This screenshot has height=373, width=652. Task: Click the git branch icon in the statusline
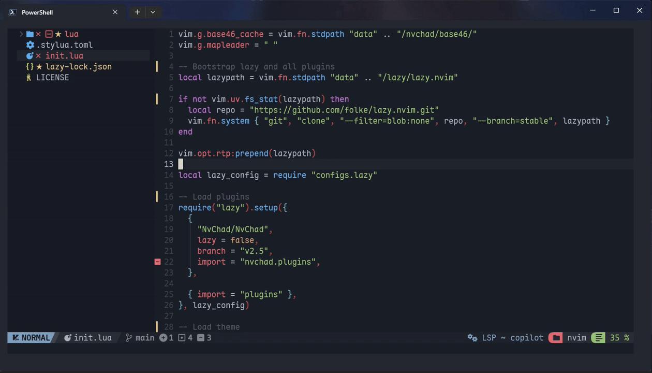pos(128,337)
